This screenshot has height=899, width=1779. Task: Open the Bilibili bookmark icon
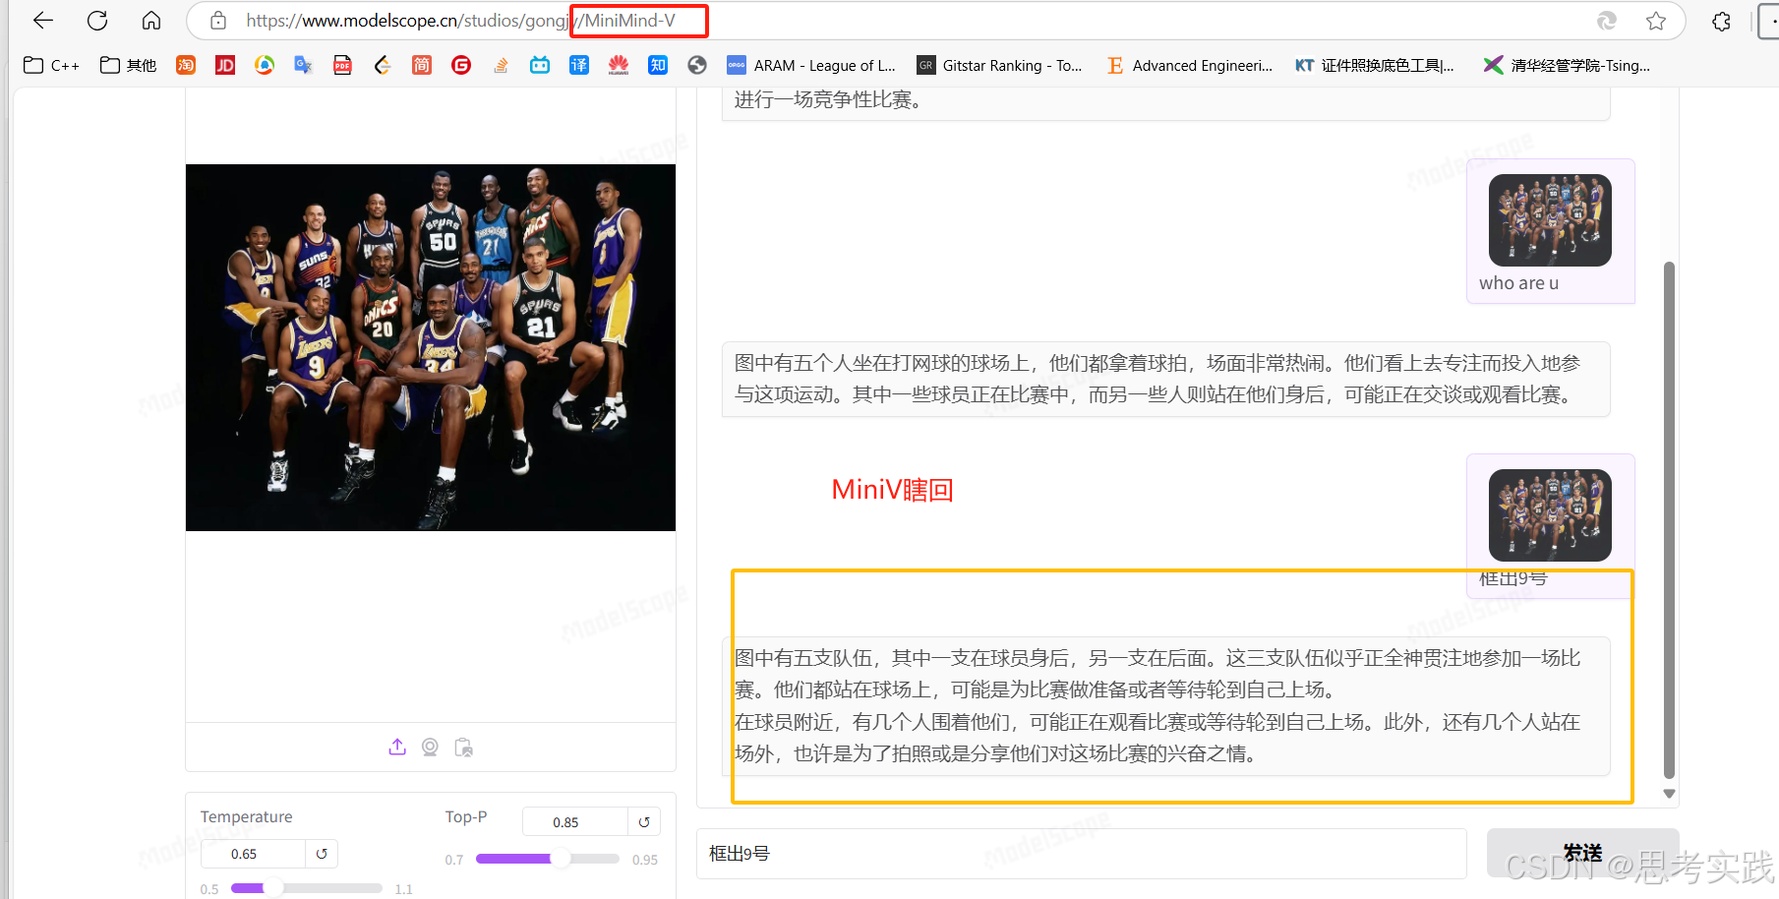[x=540, y=65]
